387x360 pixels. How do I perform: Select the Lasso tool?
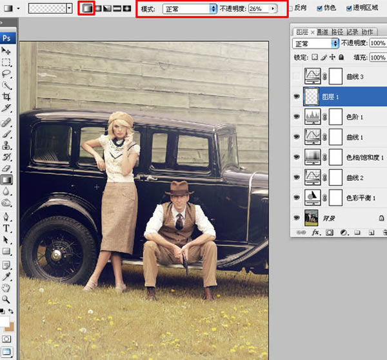(6, 74)
